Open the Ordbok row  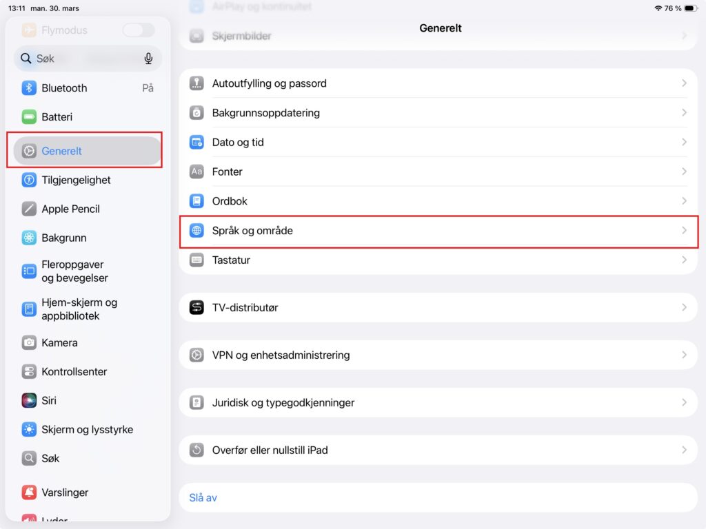[438, 201]
